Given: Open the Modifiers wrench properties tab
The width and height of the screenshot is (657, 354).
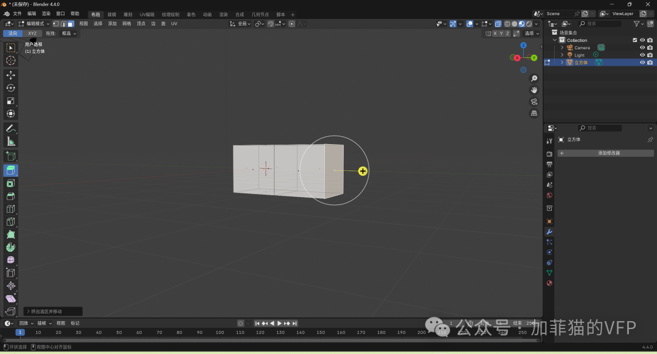Looking at the screenshot, I should pos(549,232).
